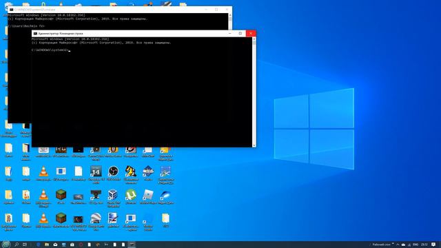441x248 pixels.
Task: Open the network status tray icon
Action: click(x=409, y=245)
